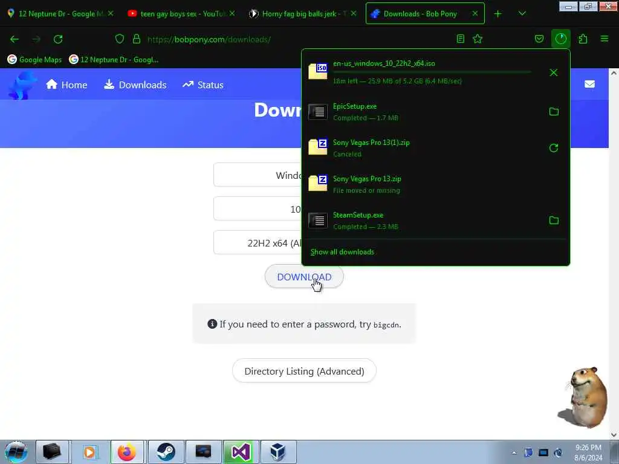Open the Firefox hamburger menu
This screenshot has width=619, height=464.
pyautogui.click(x=604, y=39)
